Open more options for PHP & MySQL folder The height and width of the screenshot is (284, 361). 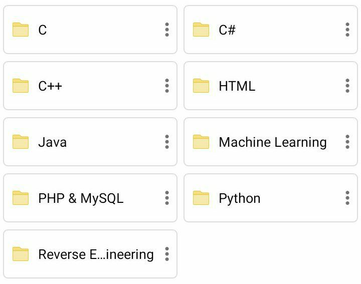point(167,198)
